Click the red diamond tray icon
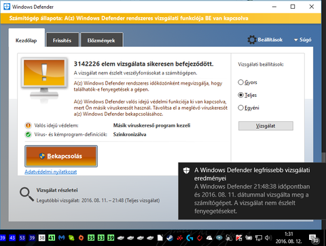 pos(200,238)
